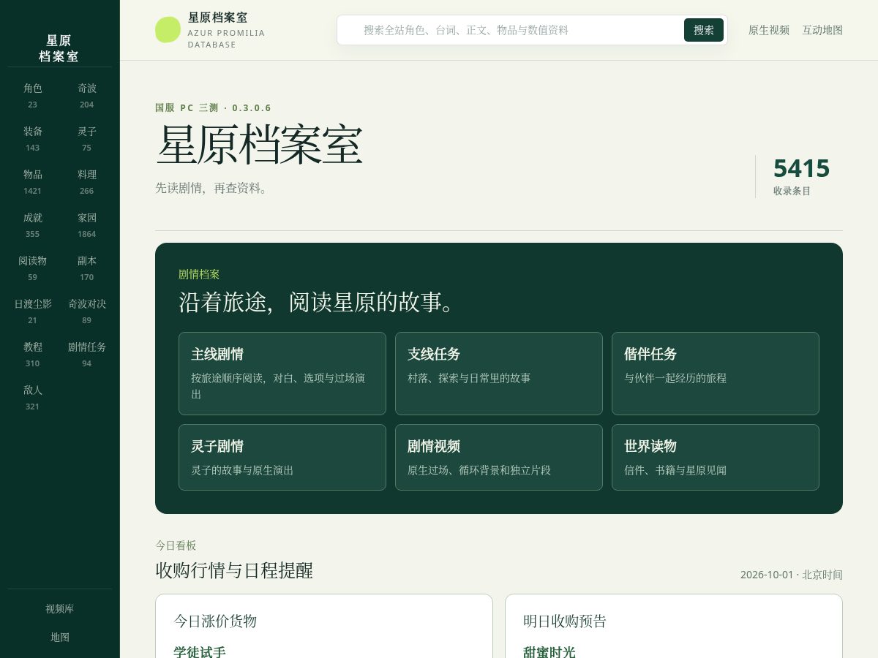Image resolution: width=878 pixels, height=658 pixels.
Task: Click the 5415 收录条目 counter
Action: click(801, 176)
